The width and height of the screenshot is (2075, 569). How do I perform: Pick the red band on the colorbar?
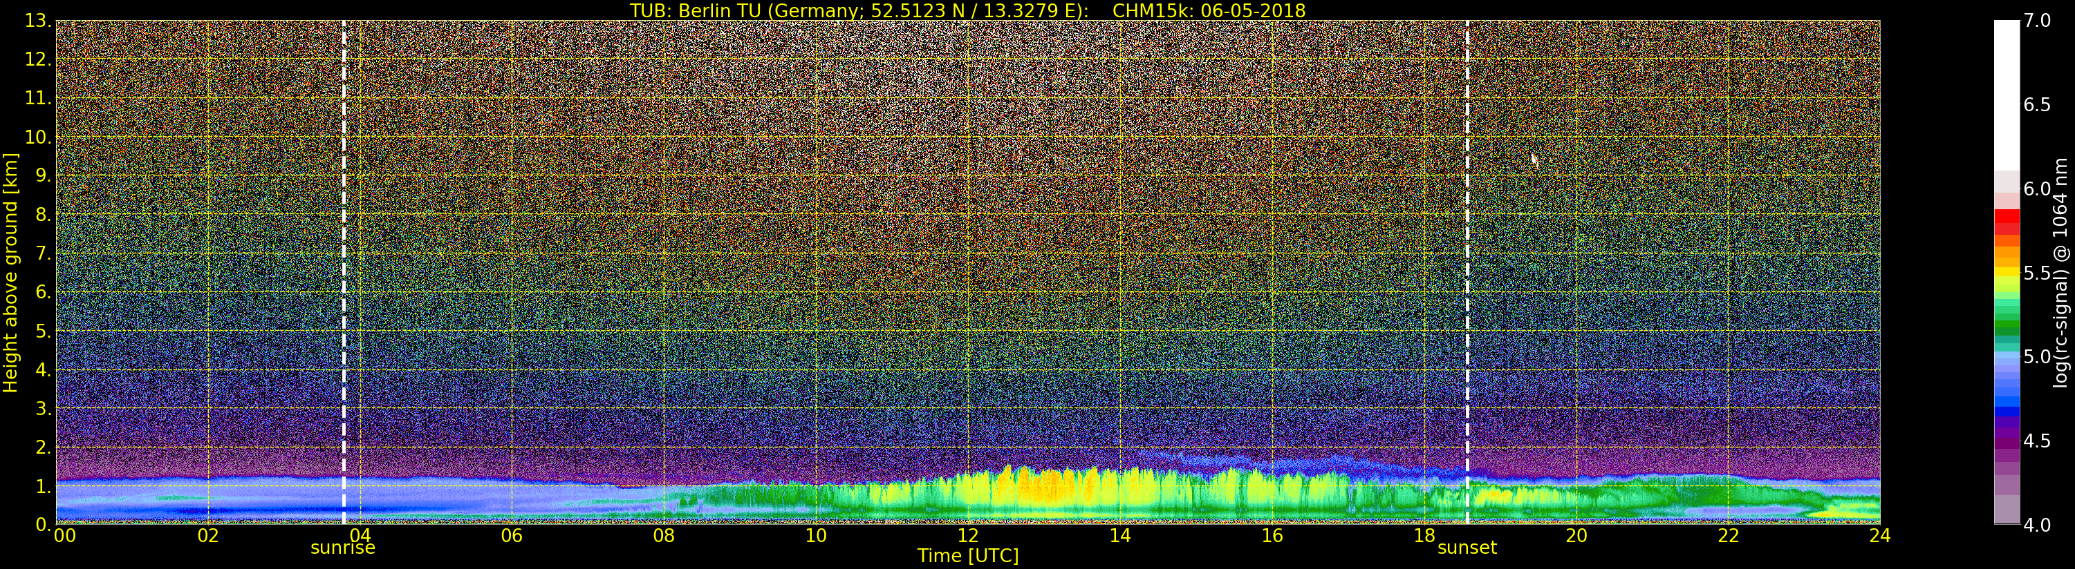pos(2006,219)
